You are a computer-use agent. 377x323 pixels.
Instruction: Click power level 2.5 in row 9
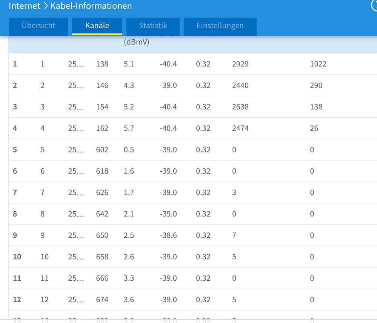129,235
